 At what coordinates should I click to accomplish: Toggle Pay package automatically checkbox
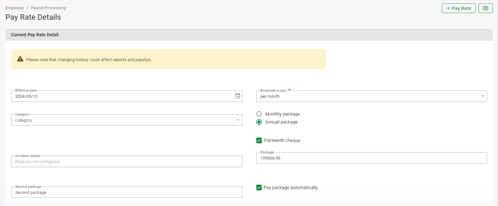[x=259, y=188]
